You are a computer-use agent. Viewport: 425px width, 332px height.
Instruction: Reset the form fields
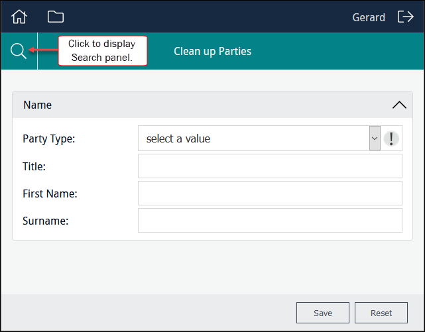pyautogui.click(x=381, y=313)
